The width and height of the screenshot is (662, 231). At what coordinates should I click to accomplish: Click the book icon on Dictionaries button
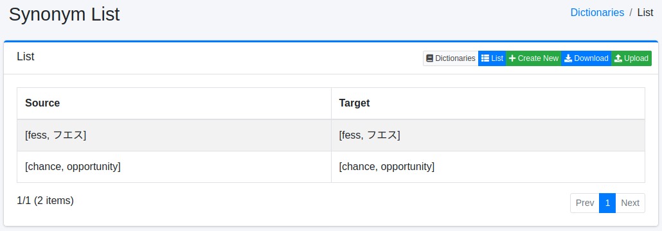[x=430, y=58]
